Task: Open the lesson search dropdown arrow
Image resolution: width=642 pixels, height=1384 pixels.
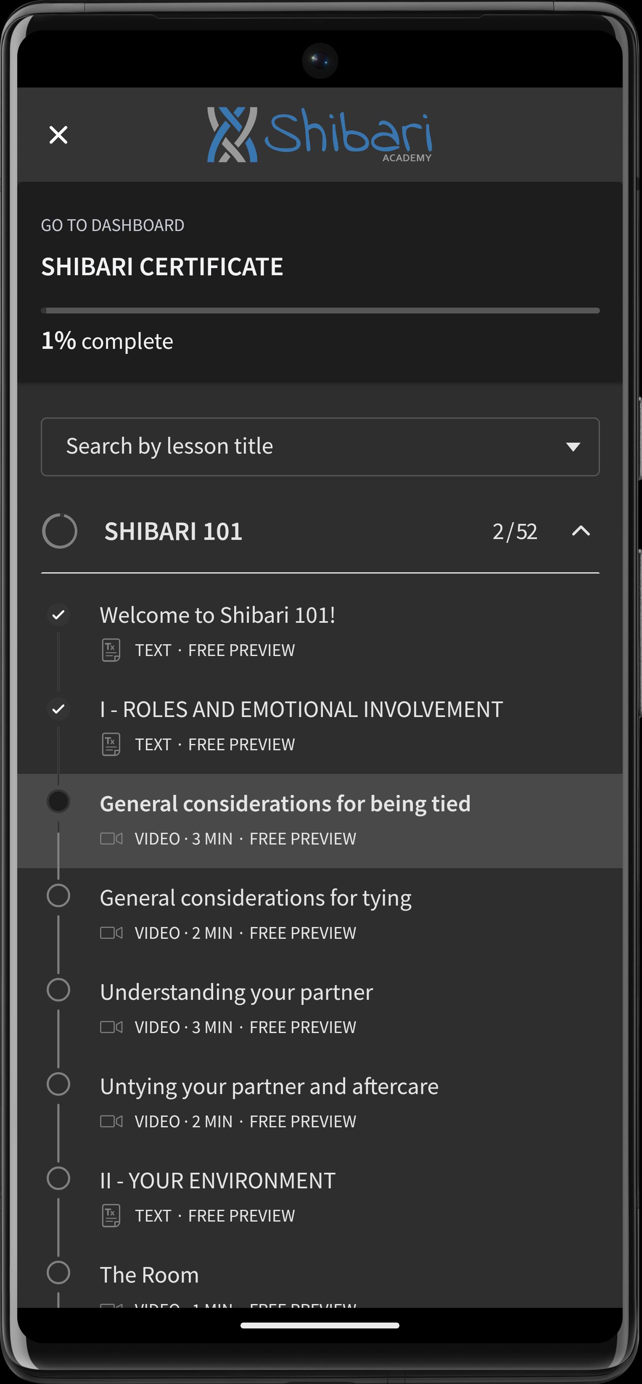Action: pos(573,446)
